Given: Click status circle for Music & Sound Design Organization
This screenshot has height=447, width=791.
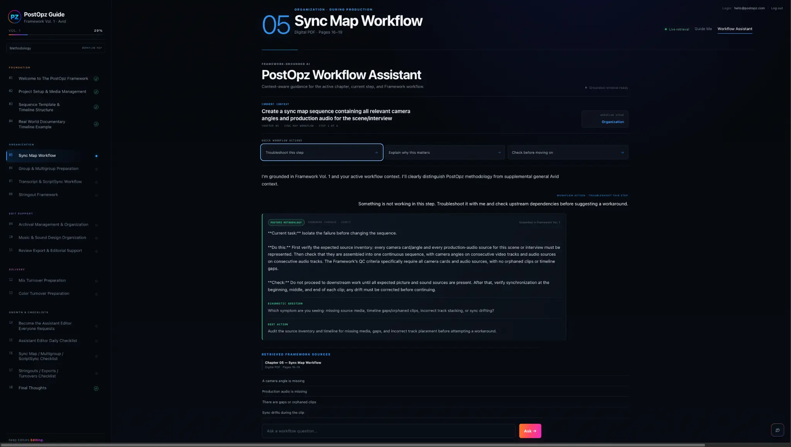Looking at the screenshot, I should pyautogui.click(x=96, y=238).
